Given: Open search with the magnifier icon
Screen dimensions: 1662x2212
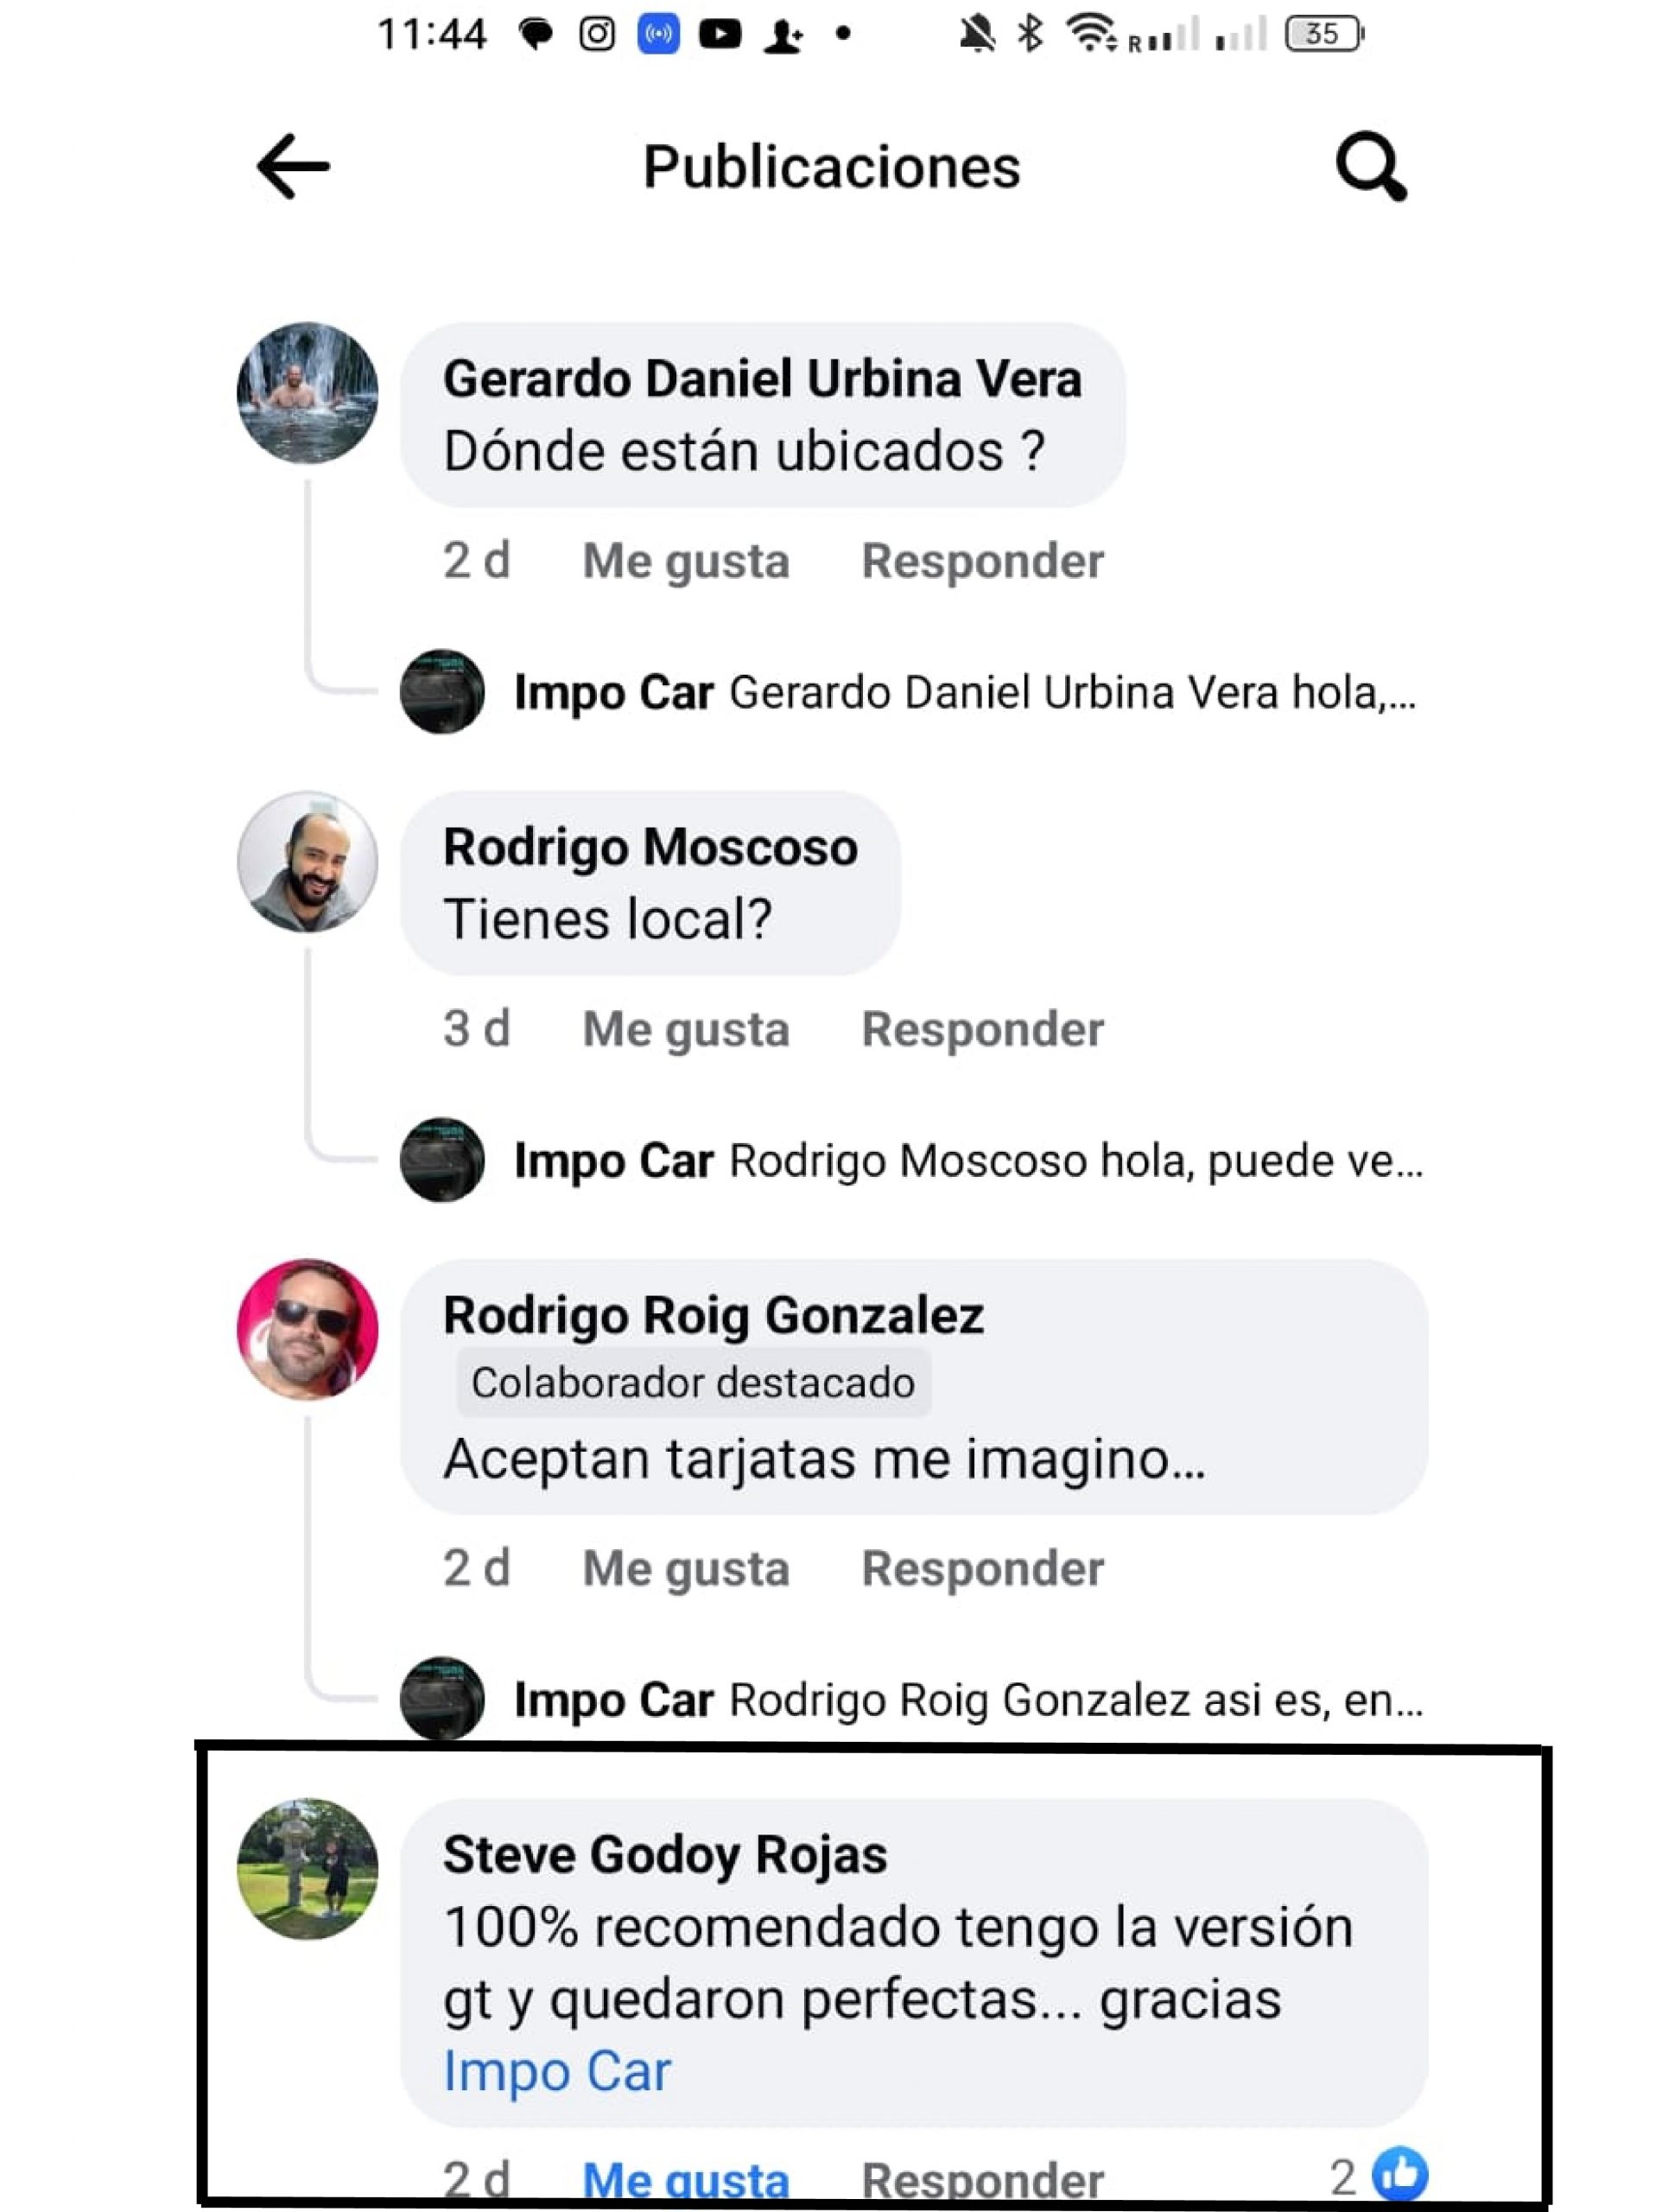Looking at the screenshot, I should click(x=1371, y=166).
